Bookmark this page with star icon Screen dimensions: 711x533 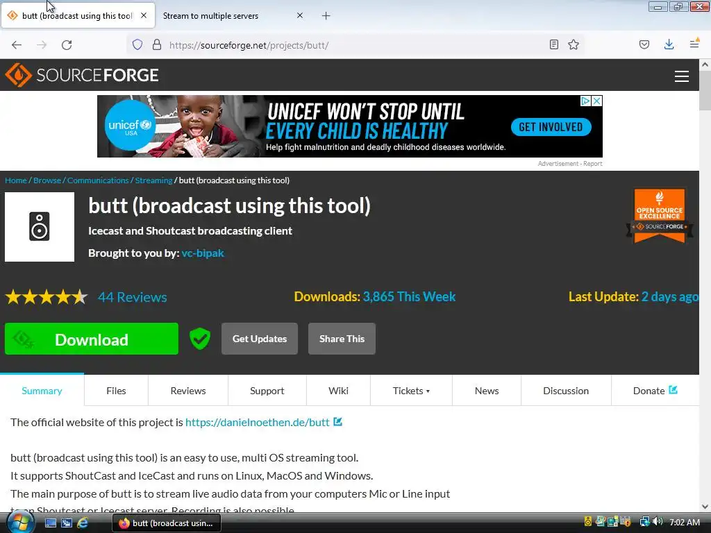click(574, 44)
